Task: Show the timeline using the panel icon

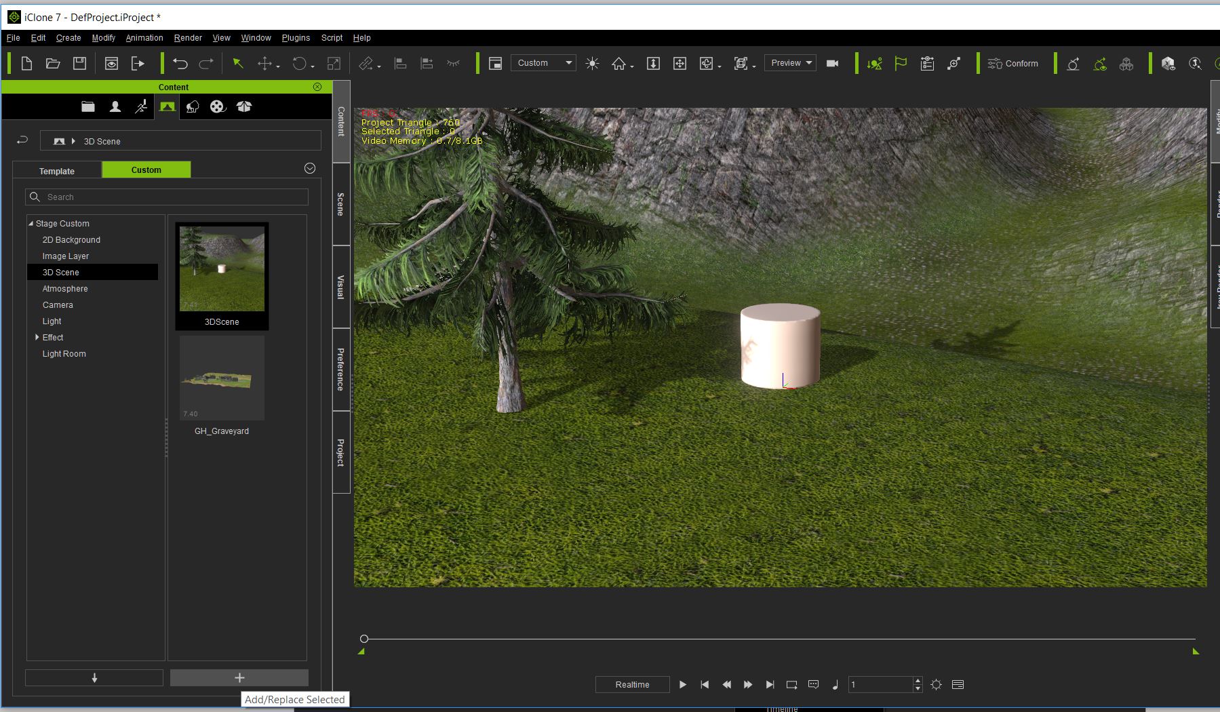Action: pyautogui.click(x=958, y=685)
